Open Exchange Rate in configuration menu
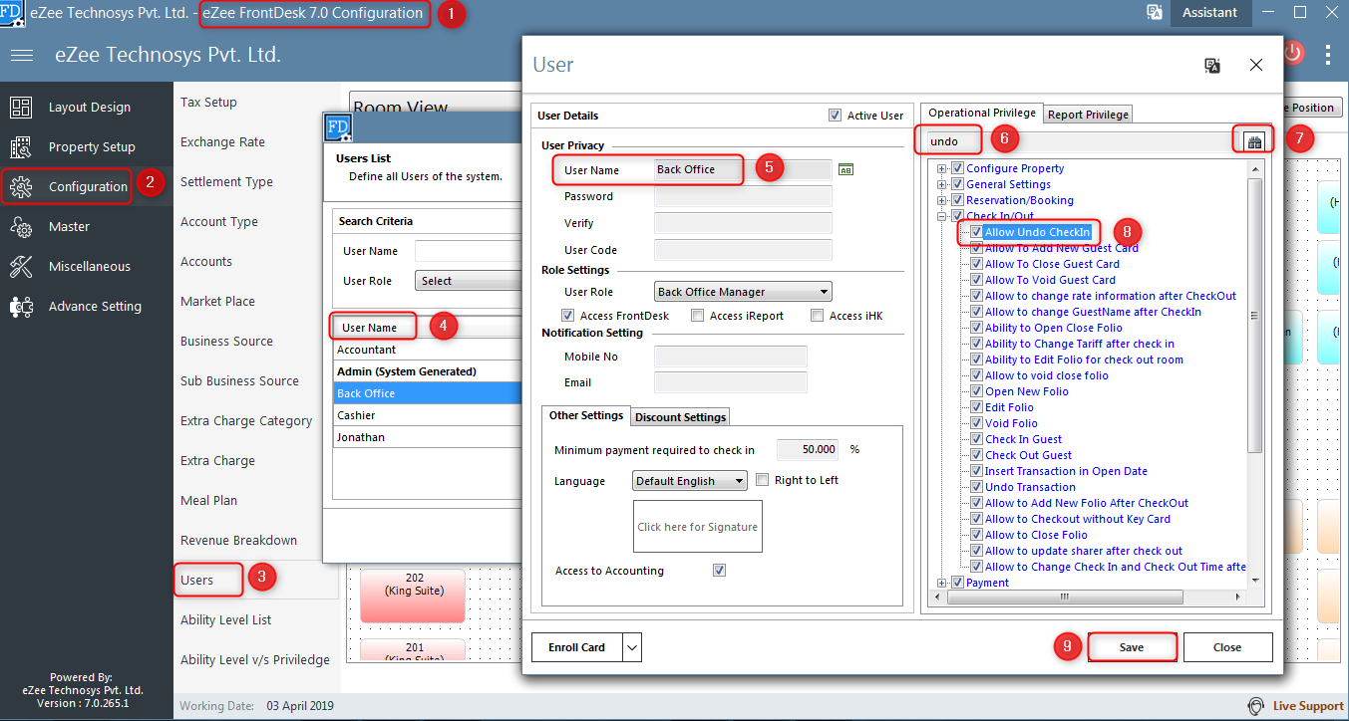This screenshot has height=721, width=1349. click(222, 141)
